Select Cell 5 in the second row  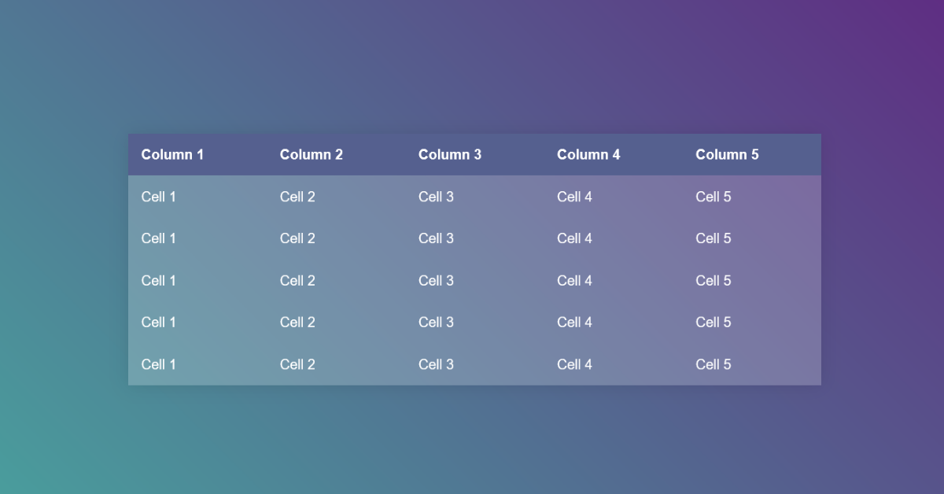tap(713, 238)
